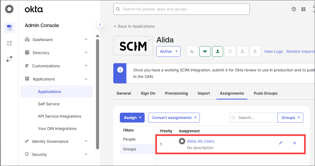Open API Service Integrations item
The width and height of the screenshot is (315, 166).
pyautogui.click(x=60, y=116)
